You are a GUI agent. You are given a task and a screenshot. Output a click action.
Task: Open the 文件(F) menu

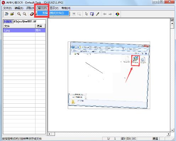point(7,8)
